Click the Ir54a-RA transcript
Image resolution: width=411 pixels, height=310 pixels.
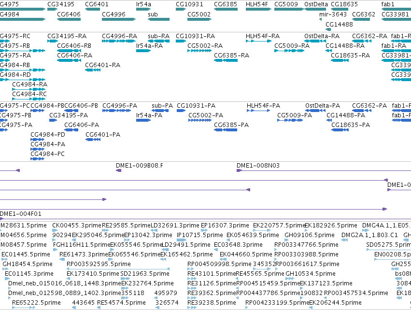(143, 51)
